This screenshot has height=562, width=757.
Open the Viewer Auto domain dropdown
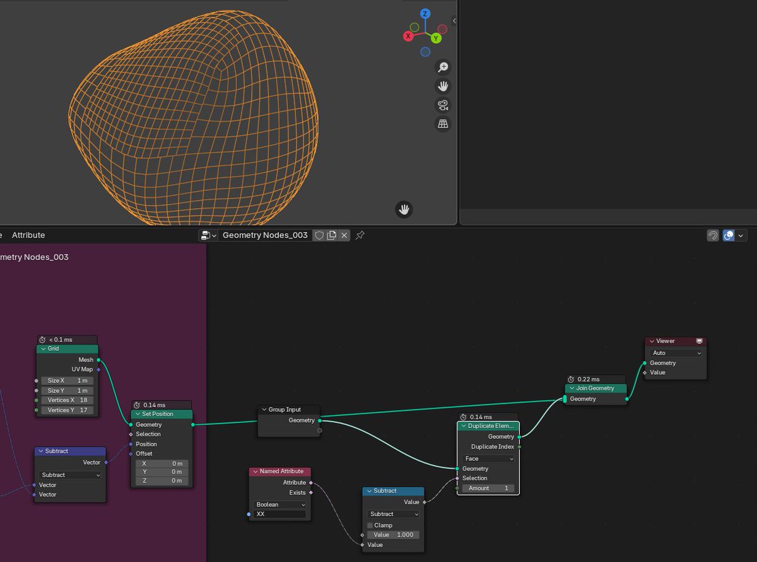point(676,353)
